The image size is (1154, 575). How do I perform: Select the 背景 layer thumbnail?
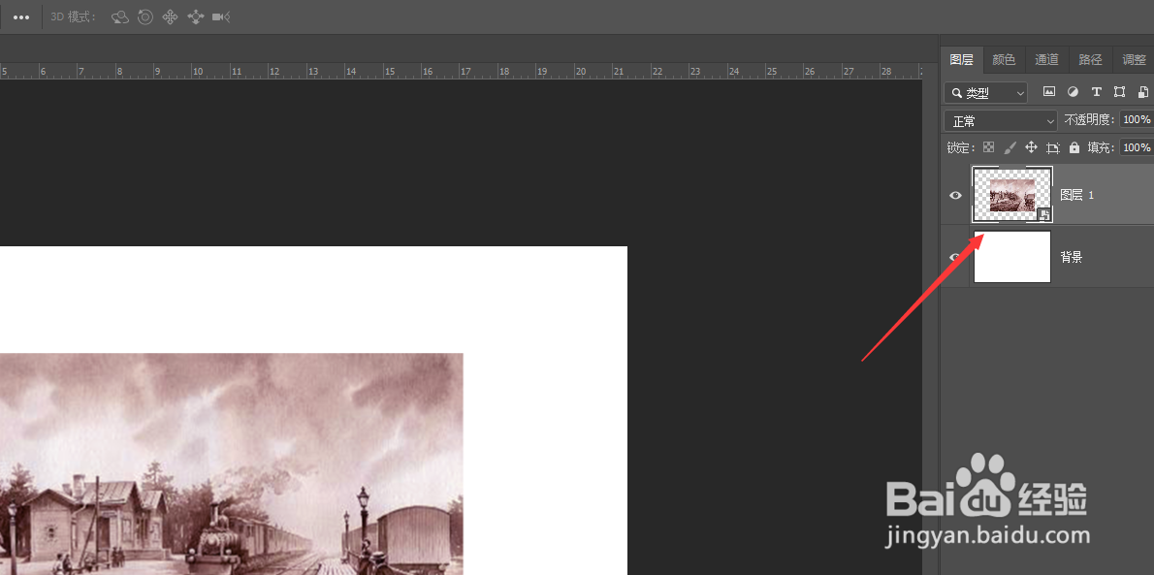pos(1012,256)
